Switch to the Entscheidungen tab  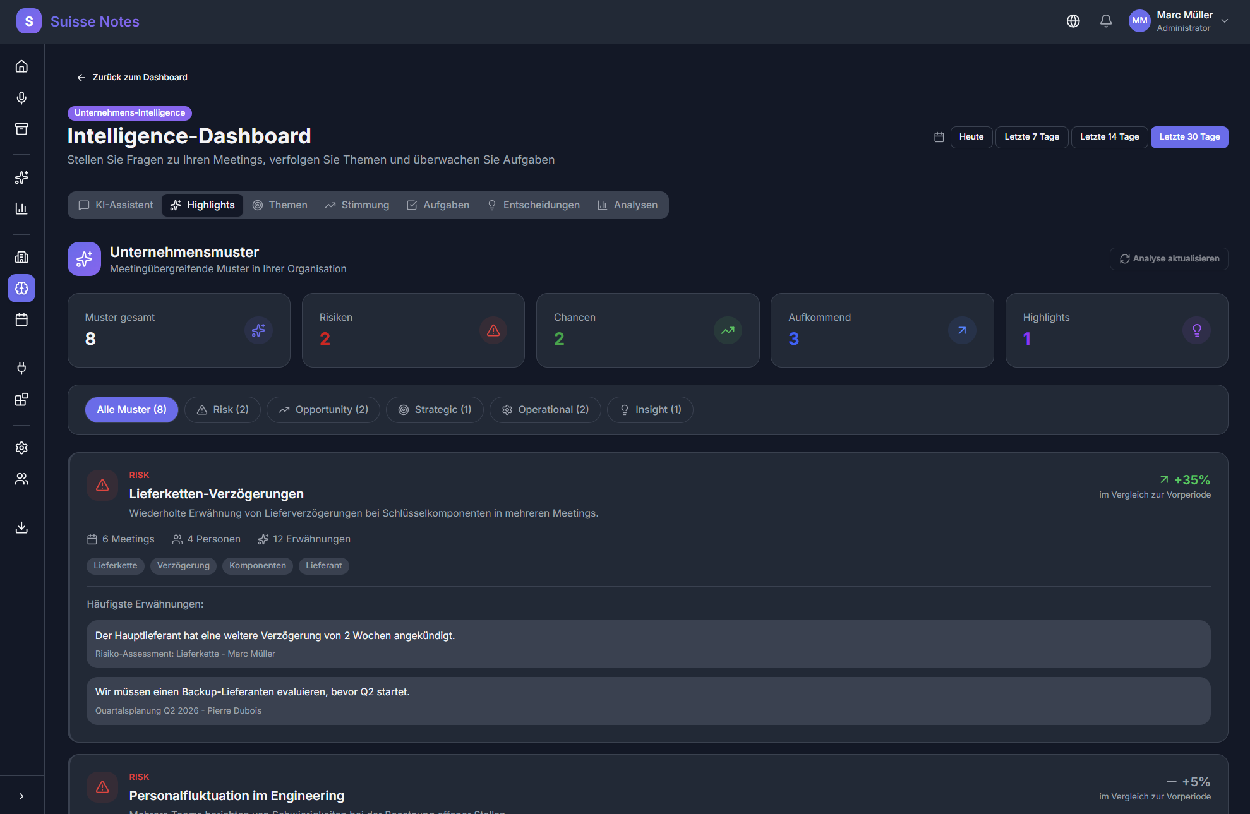(533, 205)
